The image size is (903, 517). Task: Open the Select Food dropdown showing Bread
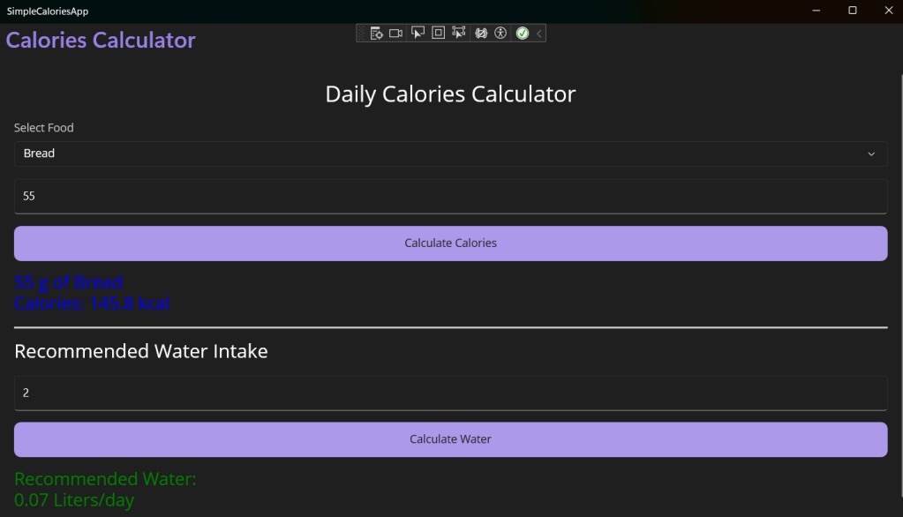[x=450, y=154]
